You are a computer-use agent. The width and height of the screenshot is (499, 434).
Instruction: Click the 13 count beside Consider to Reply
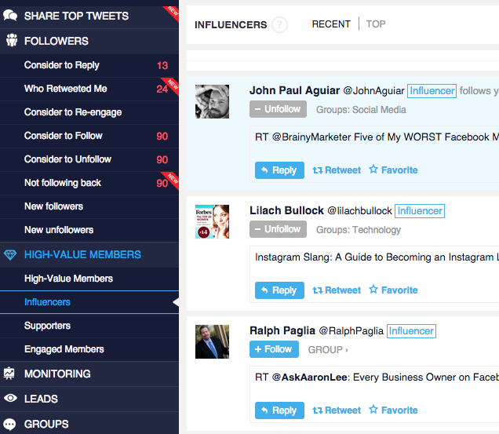pos(162,66)
